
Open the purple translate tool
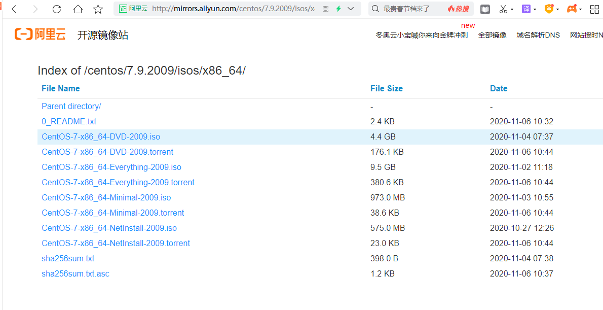[526, 9]
